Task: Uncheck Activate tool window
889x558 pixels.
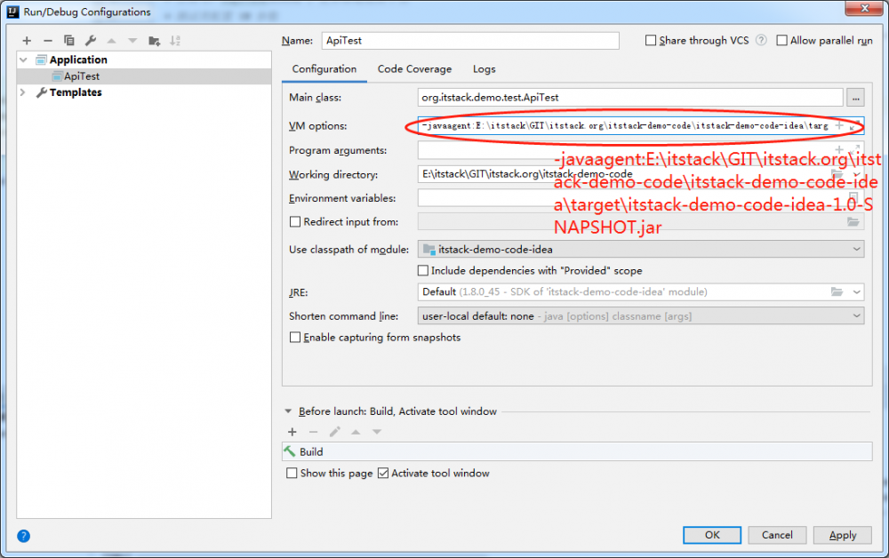Action: pos(383,473)
